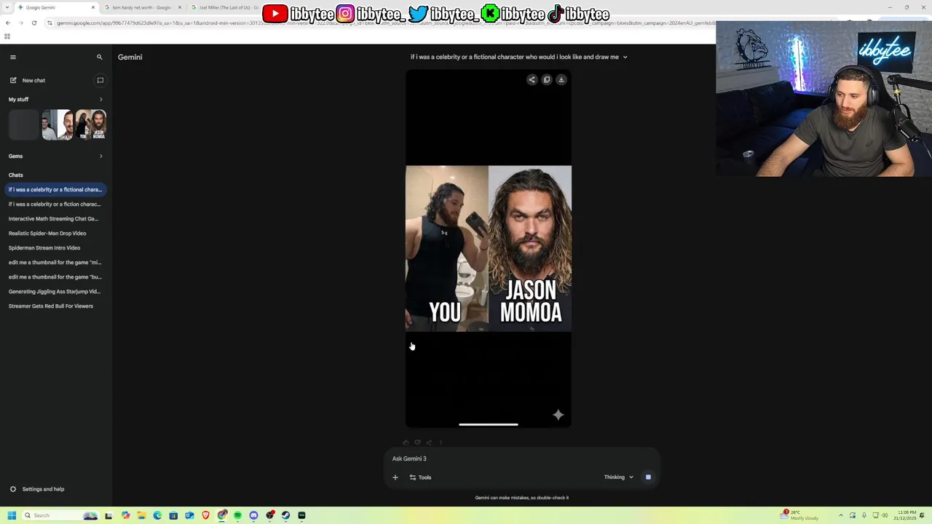This screenshot has width=932, height=524.
Task: Expand the My stuff section arrow
Action: click(100, 99)
